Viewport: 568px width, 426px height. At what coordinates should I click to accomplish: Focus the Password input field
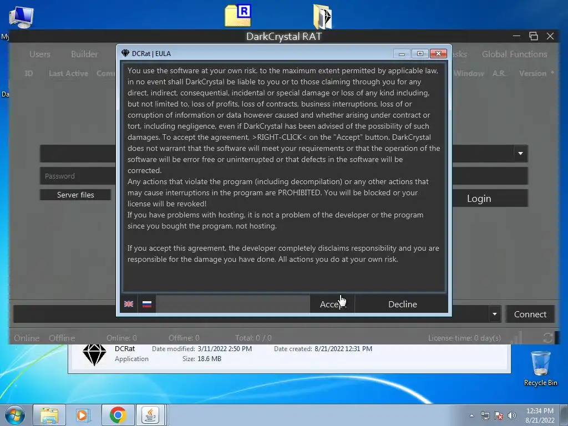[x=78, y=176]
